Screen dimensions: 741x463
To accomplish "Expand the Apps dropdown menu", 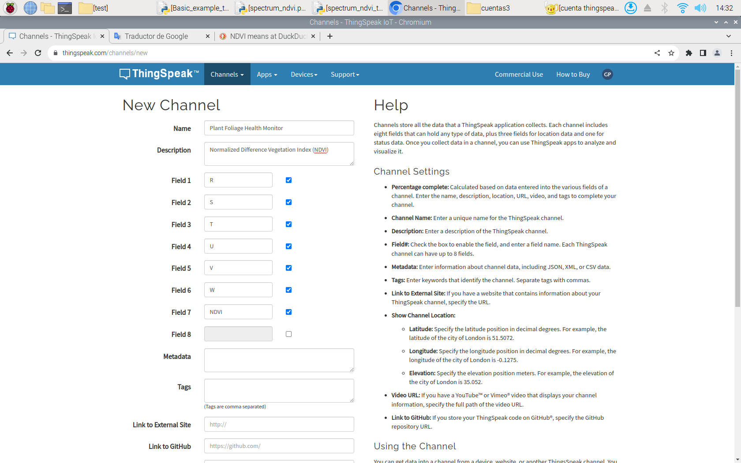I will pyautogui.click(x=267, y=75).
